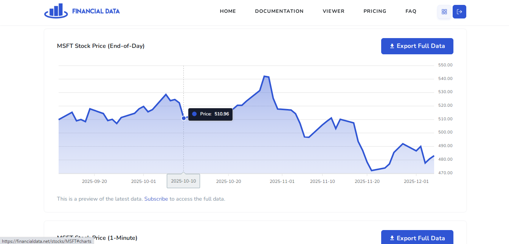The image size is (509, 244).
Task: Select the highlighted data point on chart
Action: click(x=184, y=118)
